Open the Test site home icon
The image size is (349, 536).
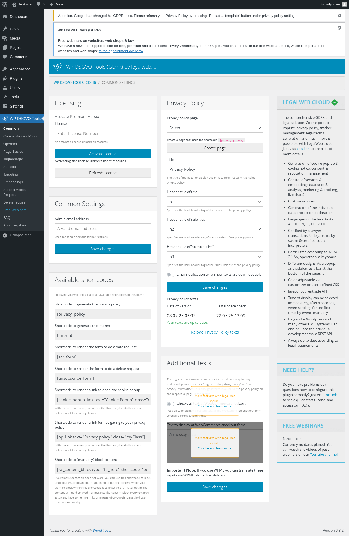pos(14,4)
